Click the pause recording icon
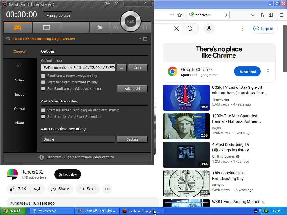Screen dimensions: 287x215 145,27
